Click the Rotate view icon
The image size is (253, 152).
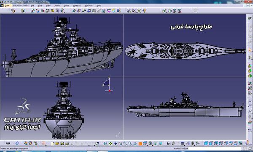click(x=120, y=143)
